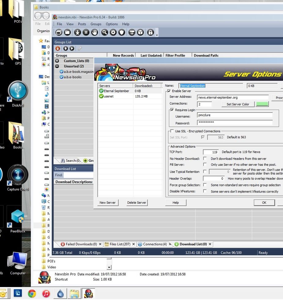
Task: Open the Groups menu
Action: pyautogui.click(x=96, y=24)
